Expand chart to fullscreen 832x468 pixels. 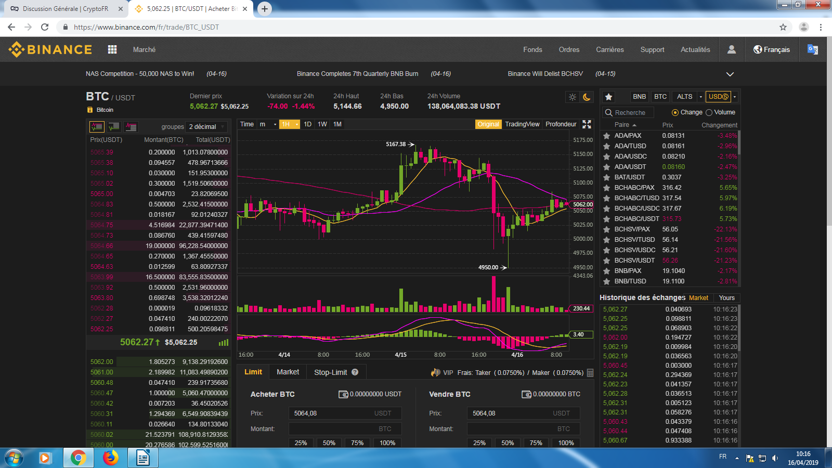(x=587, y=124)
